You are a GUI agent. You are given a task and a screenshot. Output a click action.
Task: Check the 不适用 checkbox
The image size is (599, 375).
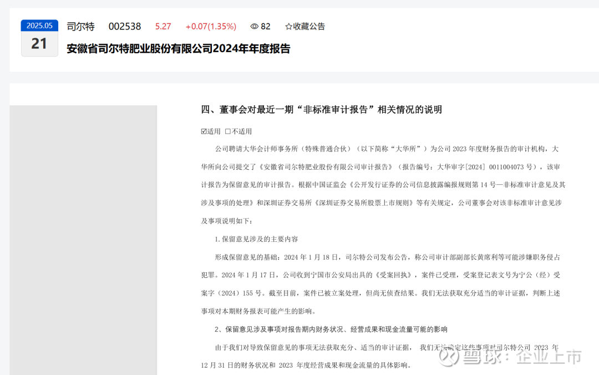pos(228,131)
